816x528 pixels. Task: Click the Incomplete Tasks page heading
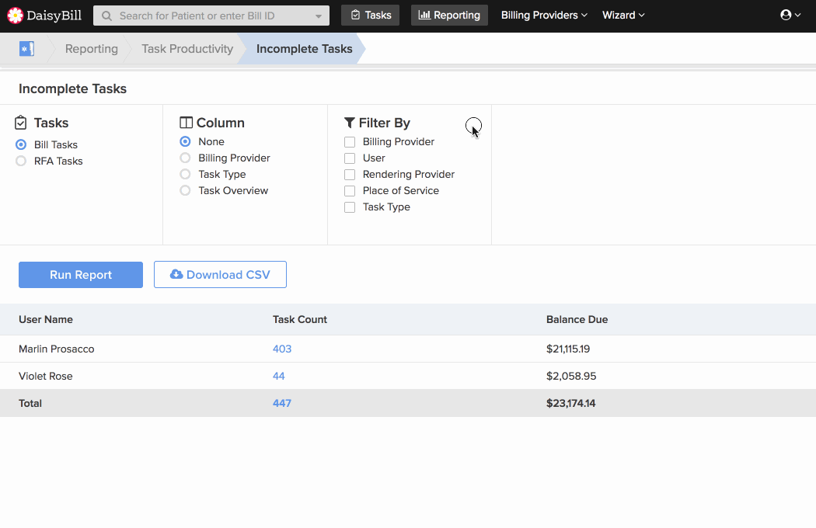tap(73, 89)
